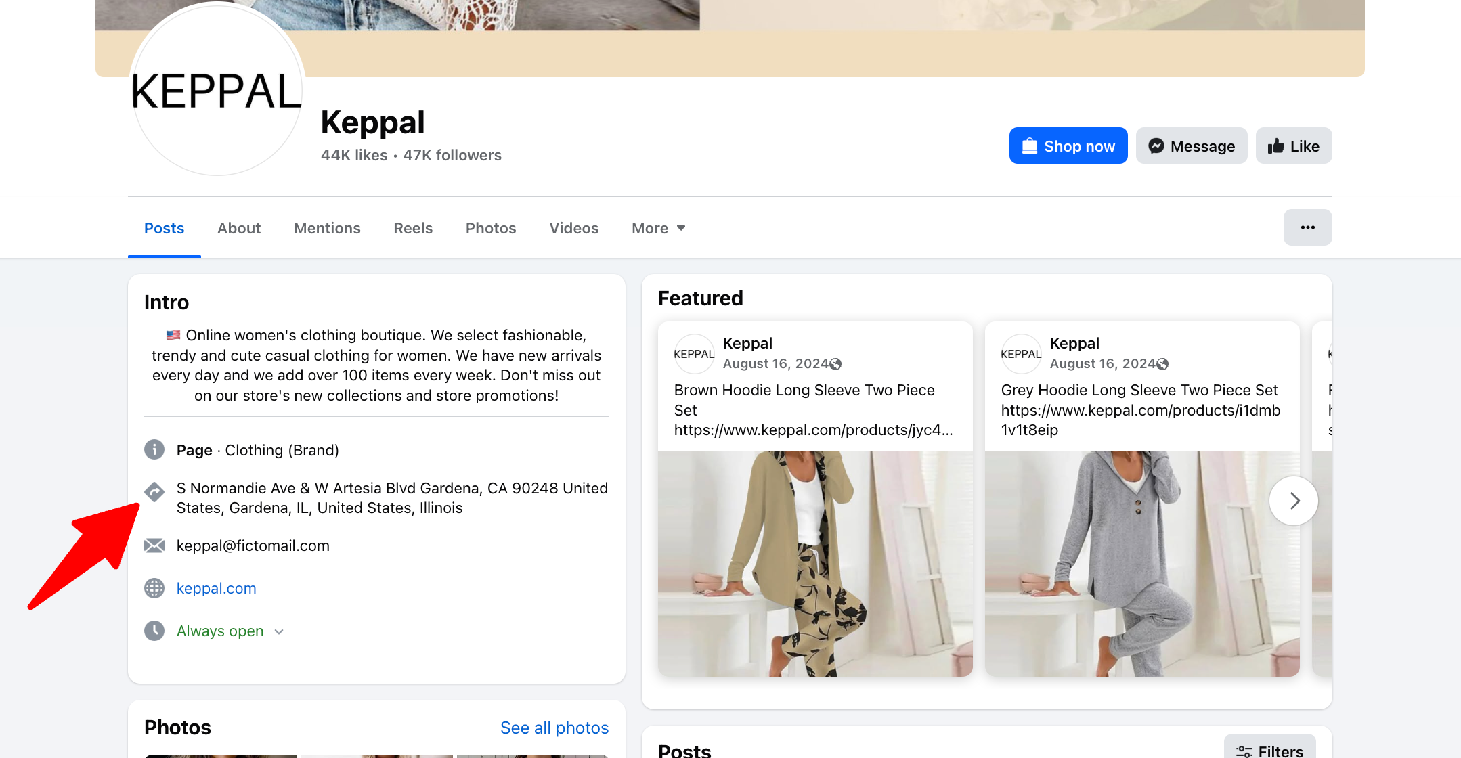The height and width of the screenshot is (758, 1461).
Task: Open Brown Hoodie post author Keppal
Action: tap(747, 343)
